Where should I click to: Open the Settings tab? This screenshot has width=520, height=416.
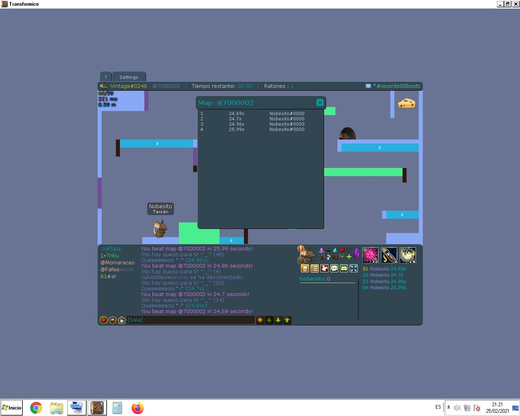[x=129, y=77]
